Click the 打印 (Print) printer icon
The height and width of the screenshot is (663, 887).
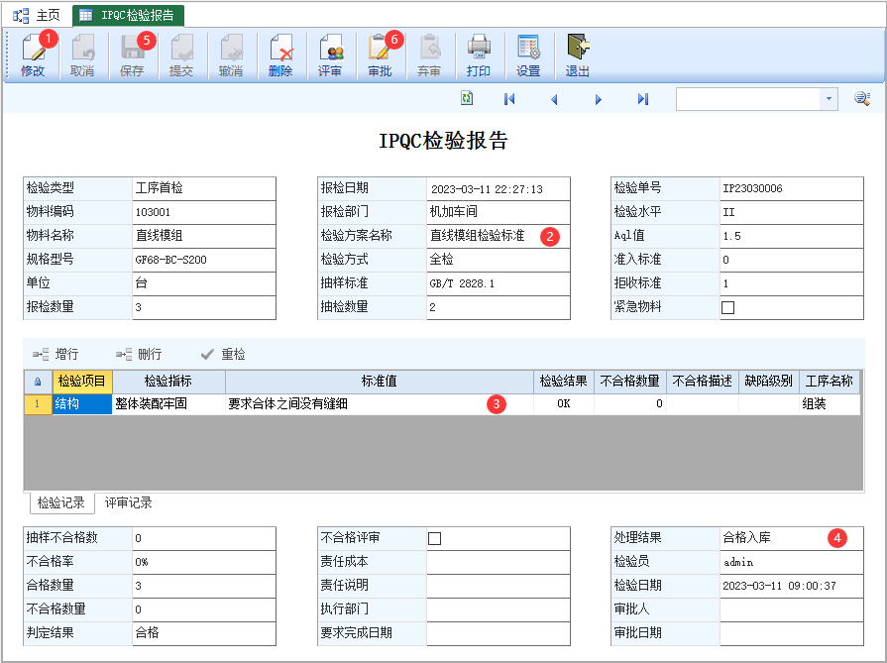479,55
